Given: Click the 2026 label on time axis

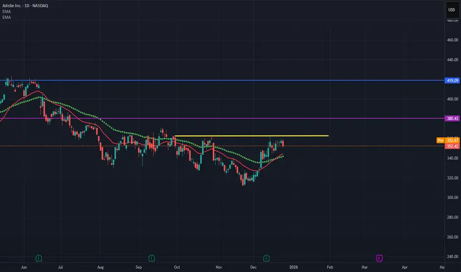Looking at the screenshot, I should tap(293, 267).
